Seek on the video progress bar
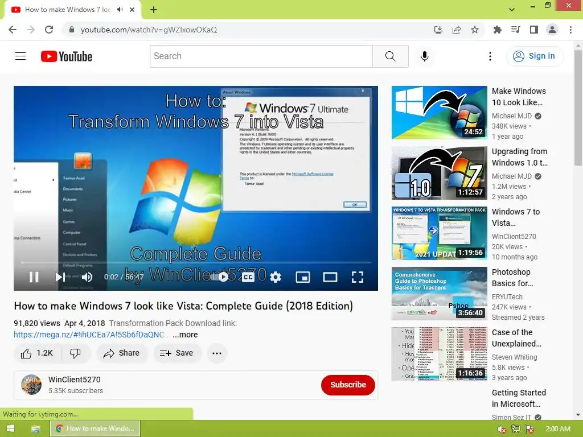The width and height of the screenshot is (583, 437). click(x=196, y=262)
